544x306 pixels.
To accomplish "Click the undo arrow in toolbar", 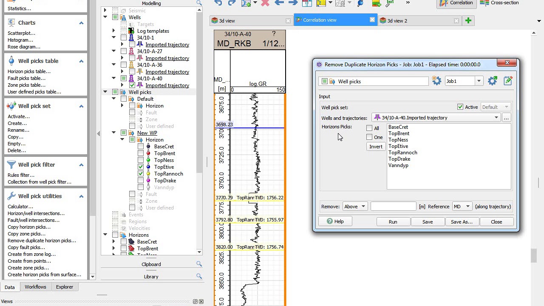I will (x=218, y=3).
